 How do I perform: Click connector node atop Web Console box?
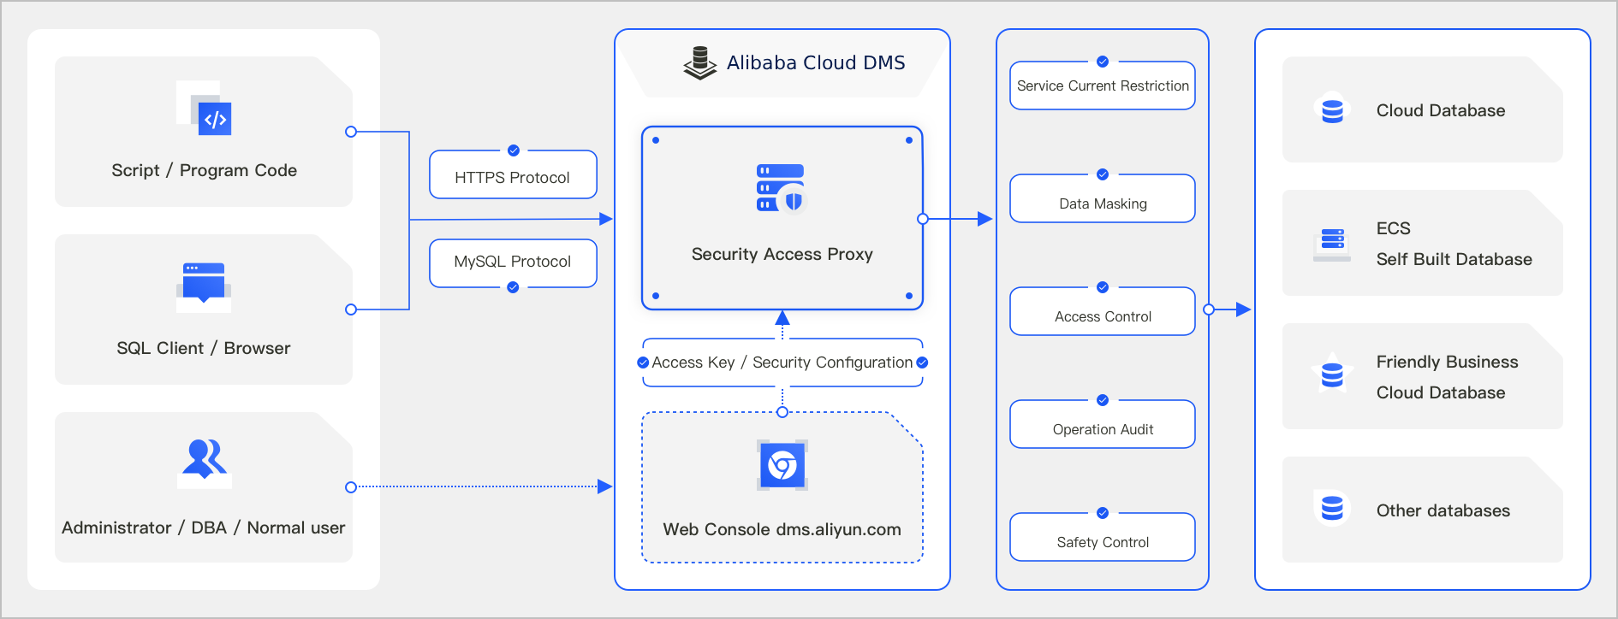[782, 412]
